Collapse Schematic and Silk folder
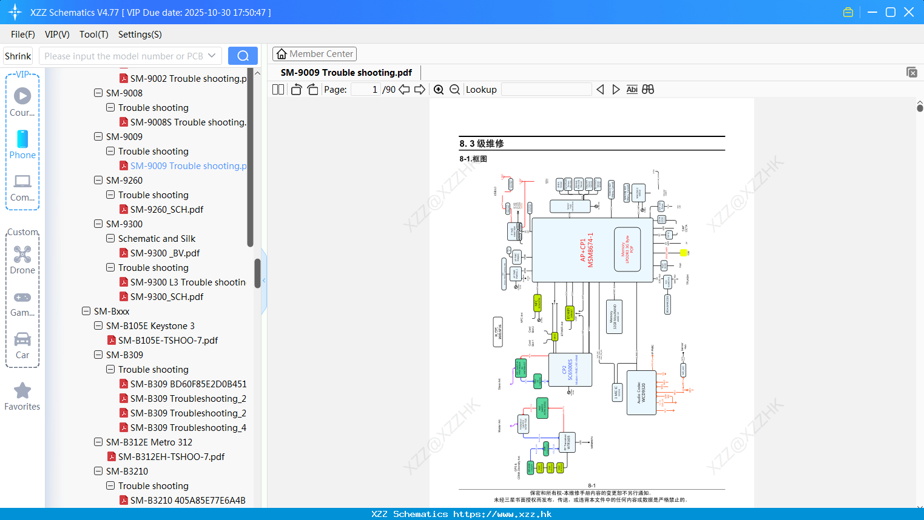 110,239
